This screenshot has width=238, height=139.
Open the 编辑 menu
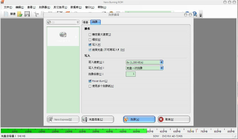point(20,7)
